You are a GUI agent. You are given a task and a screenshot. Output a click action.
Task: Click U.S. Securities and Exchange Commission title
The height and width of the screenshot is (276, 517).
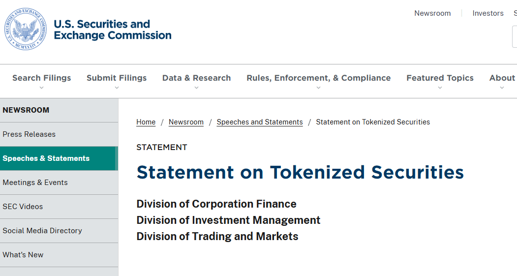(113, 30)
